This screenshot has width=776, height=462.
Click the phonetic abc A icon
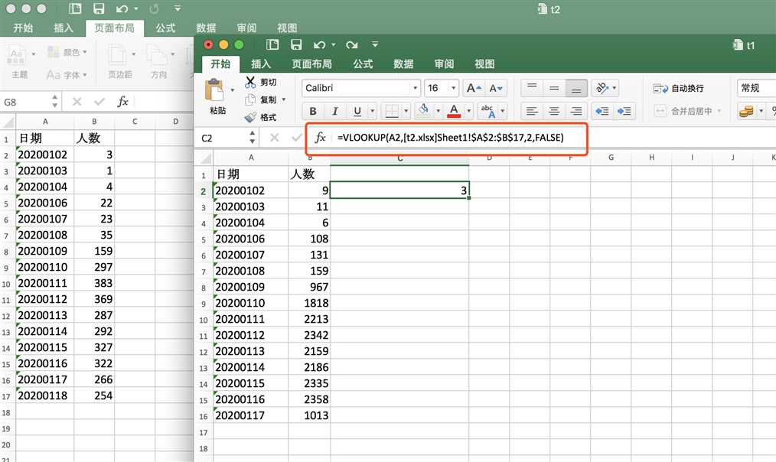(488, 111)
